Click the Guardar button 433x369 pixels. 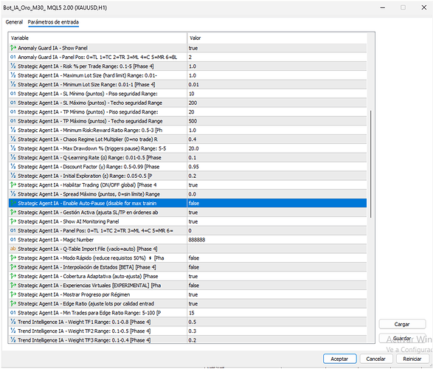(402, 338)
